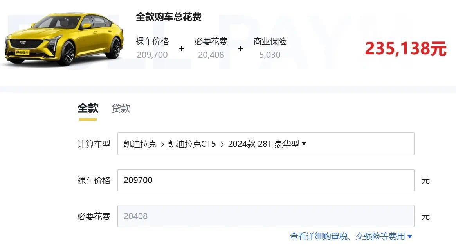Focus the 裸车价格 input field showing 209700
The height and width of the screenshot is (250, 456).
(266, 180)
